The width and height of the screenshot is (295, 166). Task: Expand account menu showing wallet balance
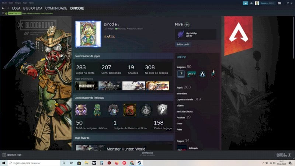(x=267, y=3)
